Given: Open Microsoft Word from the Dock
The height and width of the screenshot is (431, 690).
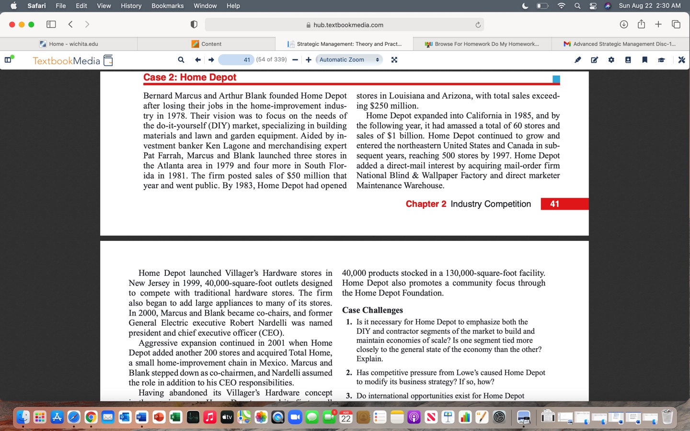Looking at the screenshot, I should (142, 417).
